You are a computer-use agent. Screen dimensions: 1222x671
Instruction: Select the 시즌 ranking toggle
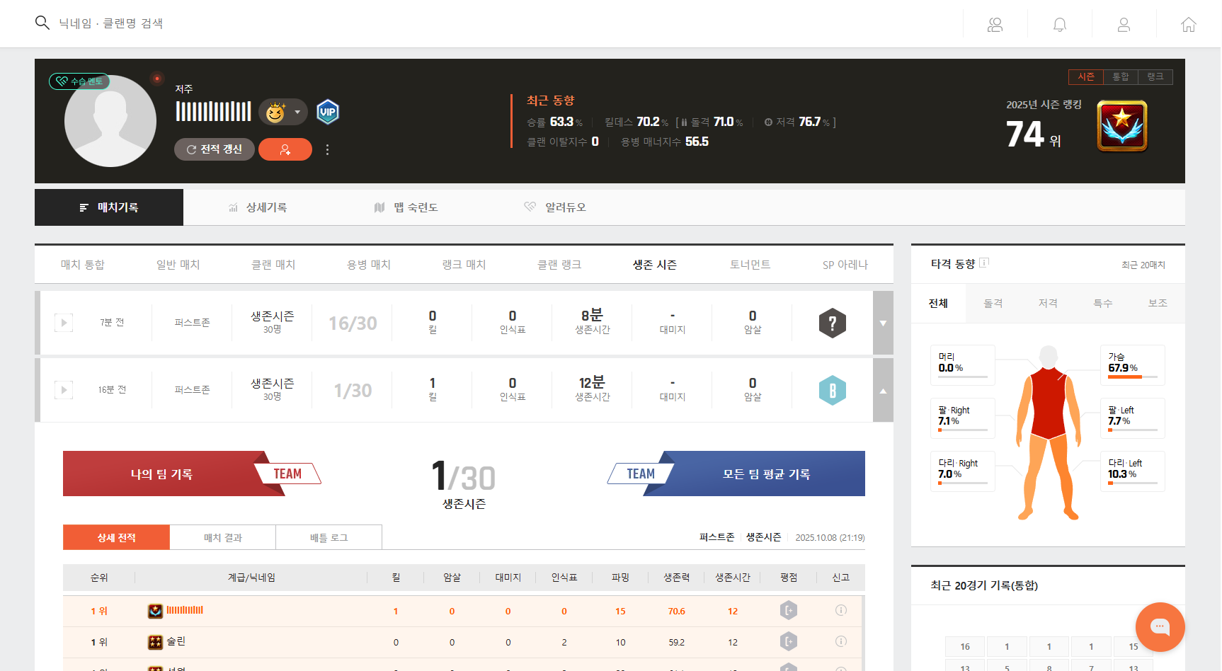click(1086, 76)
